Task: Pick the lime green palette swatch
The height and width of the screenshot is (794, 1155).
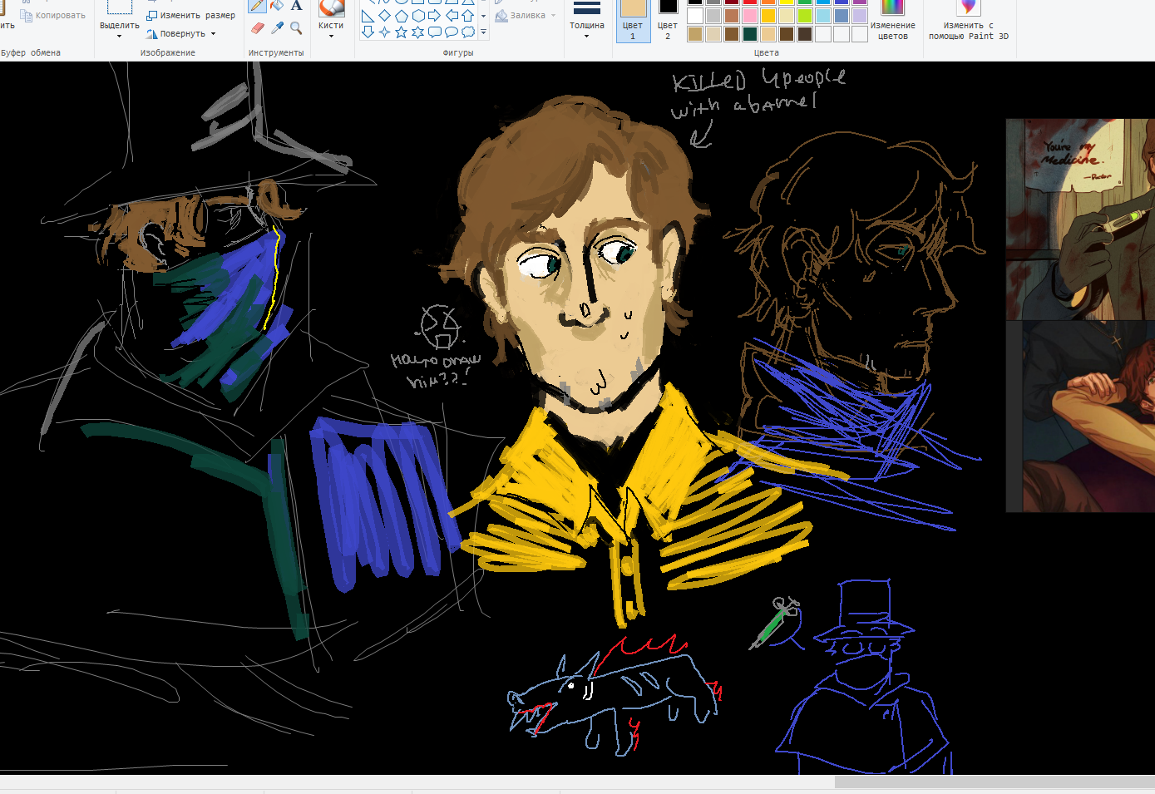Action: point(805,16)
